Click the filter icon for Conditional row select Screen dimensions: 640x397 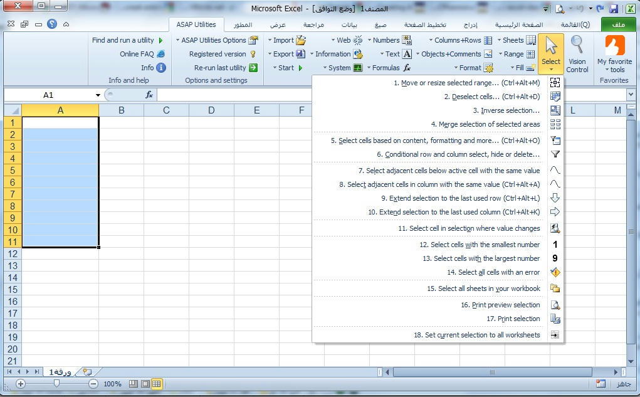pyautogui.click(x=555, y=154)
